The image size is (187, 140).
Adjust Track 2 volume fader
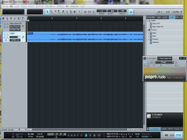pos(15,37)
